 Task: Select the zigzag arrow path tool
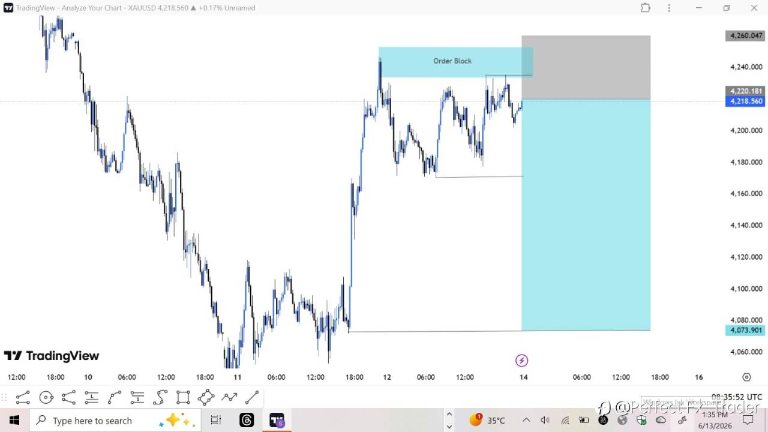(229, 397)
